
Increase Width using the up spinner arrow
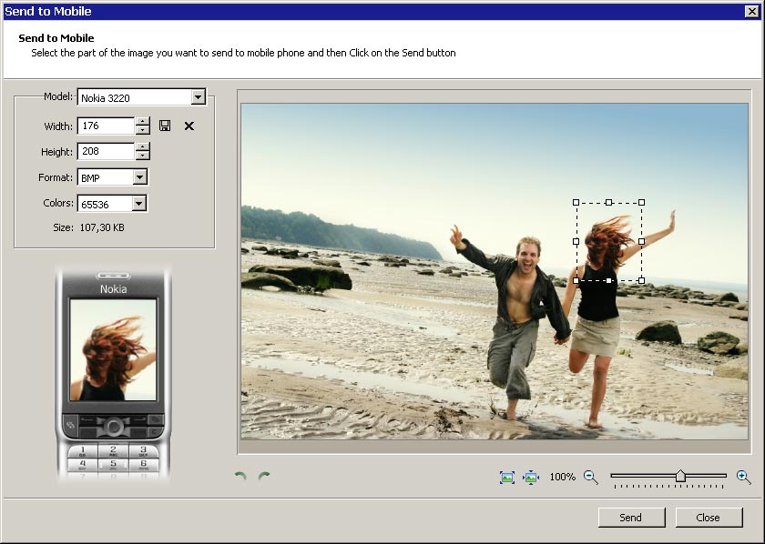point(142,122)
